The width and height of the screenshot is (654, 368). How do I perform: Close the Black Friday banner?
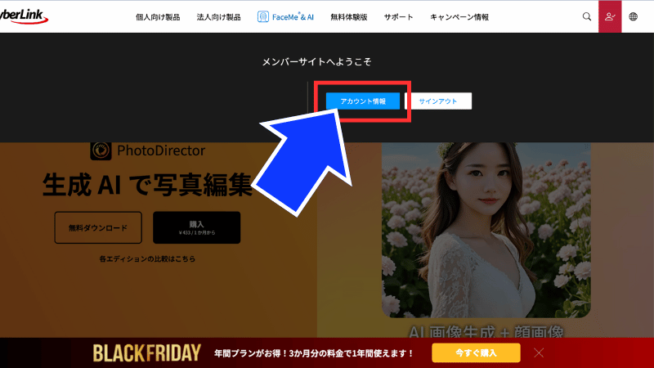[x=539, y=353]
